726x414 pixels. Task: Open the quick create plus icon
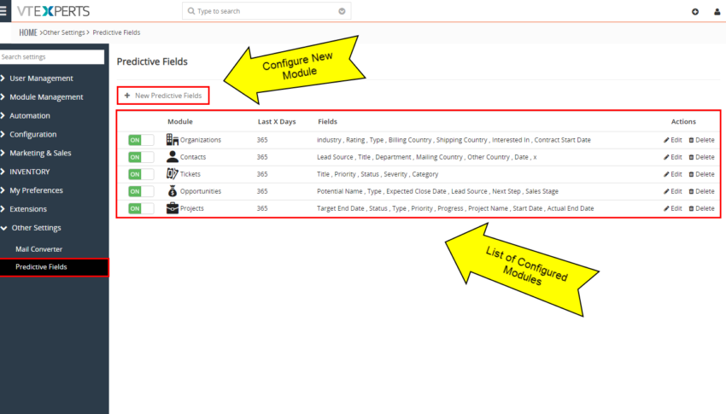[x=695, y=12]
